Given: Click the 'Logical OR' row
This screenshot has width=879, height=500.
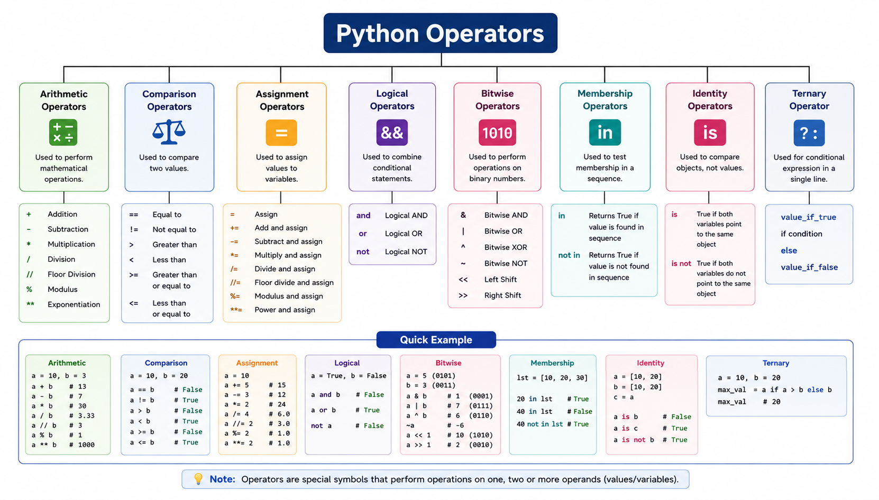Looking at the screenshot, I should 390,234.
